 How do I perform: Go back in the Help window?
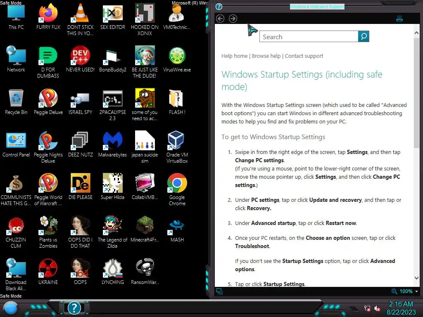pos(220,19)
